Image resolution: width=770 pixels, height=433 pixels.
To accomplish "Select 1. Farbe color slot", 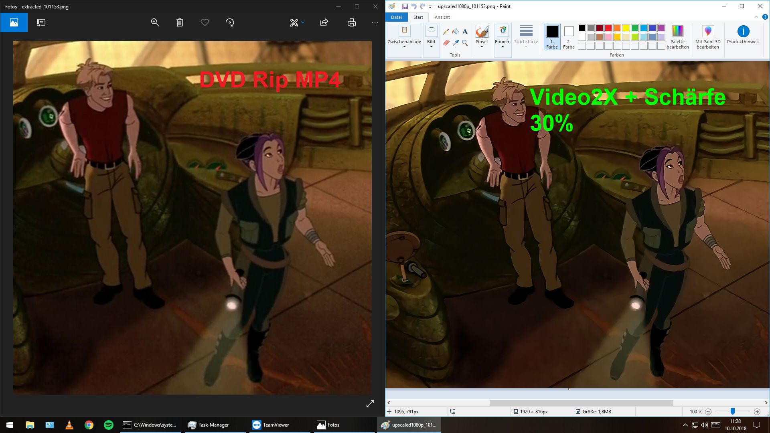I will [x=552, y=37].
